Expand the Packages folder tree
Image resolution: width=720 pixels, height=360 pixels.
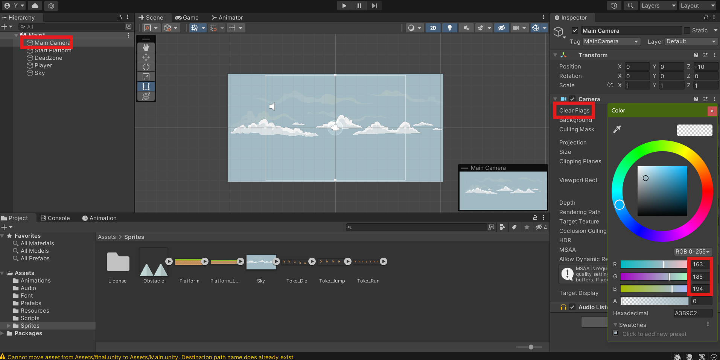[2, 333]
